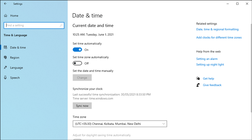Click the Language character icon
Image resolution: width=252 pixels, height=140 pixels.
tap(6, 68)
